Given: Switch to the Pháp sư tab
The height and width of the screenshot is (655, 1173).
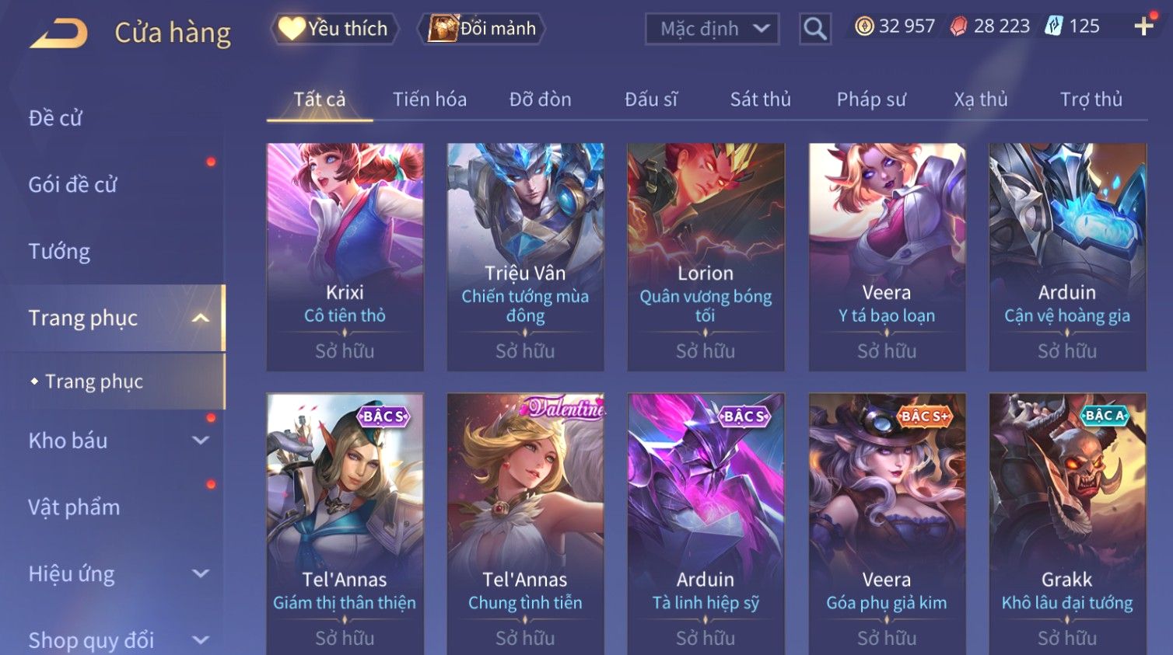Looking at the screenshot, I should coord(871,99).
